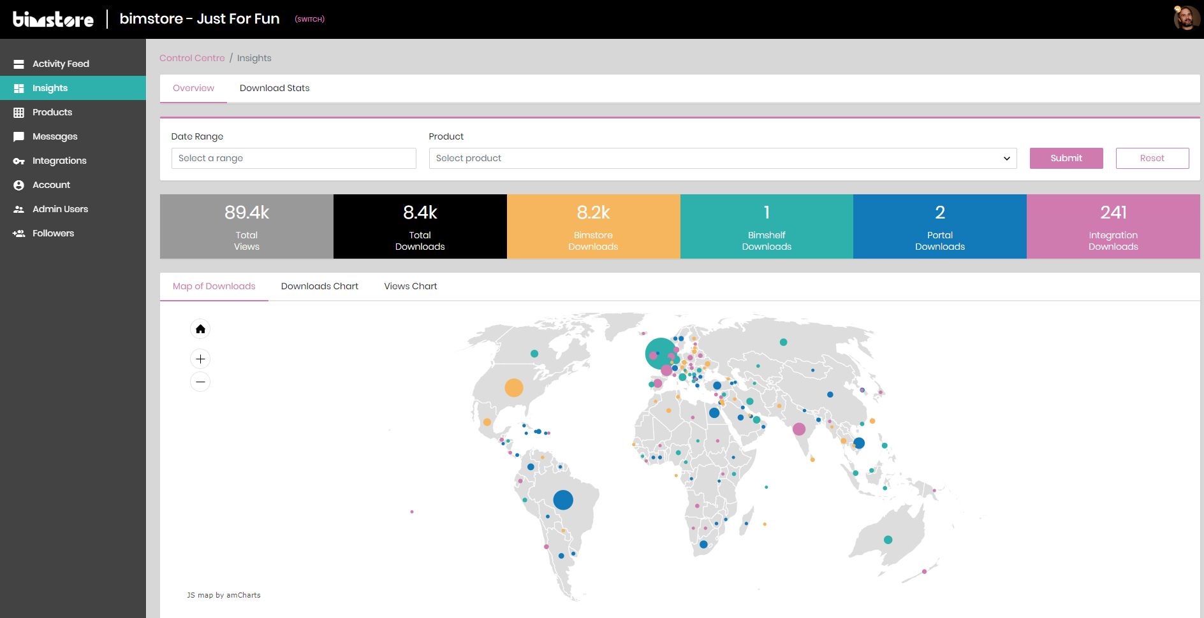Viewport: 1204px width, 618px height.
Task: Click the orange bubble over the United States
Action: coord(514,387)
